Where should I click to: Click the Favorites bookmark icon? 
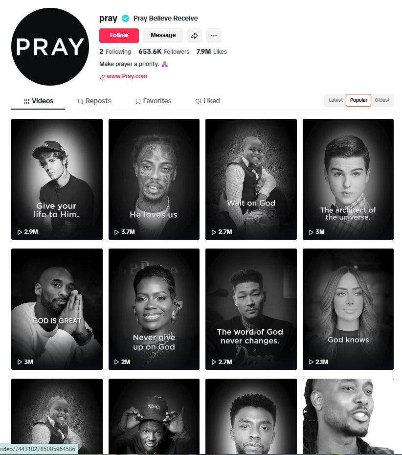138,101
